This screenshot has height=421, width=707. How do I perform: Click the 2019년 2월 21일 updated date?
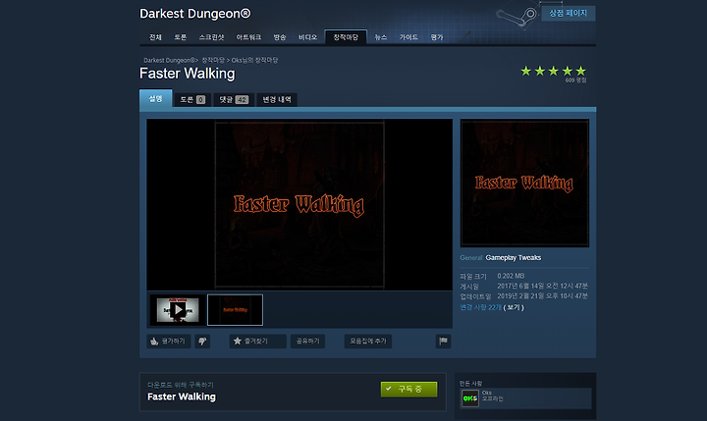coord(542,296)
